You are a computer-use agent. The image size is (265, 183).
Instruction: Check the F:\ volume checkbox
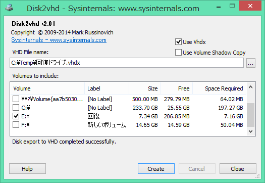pos(16,125)
